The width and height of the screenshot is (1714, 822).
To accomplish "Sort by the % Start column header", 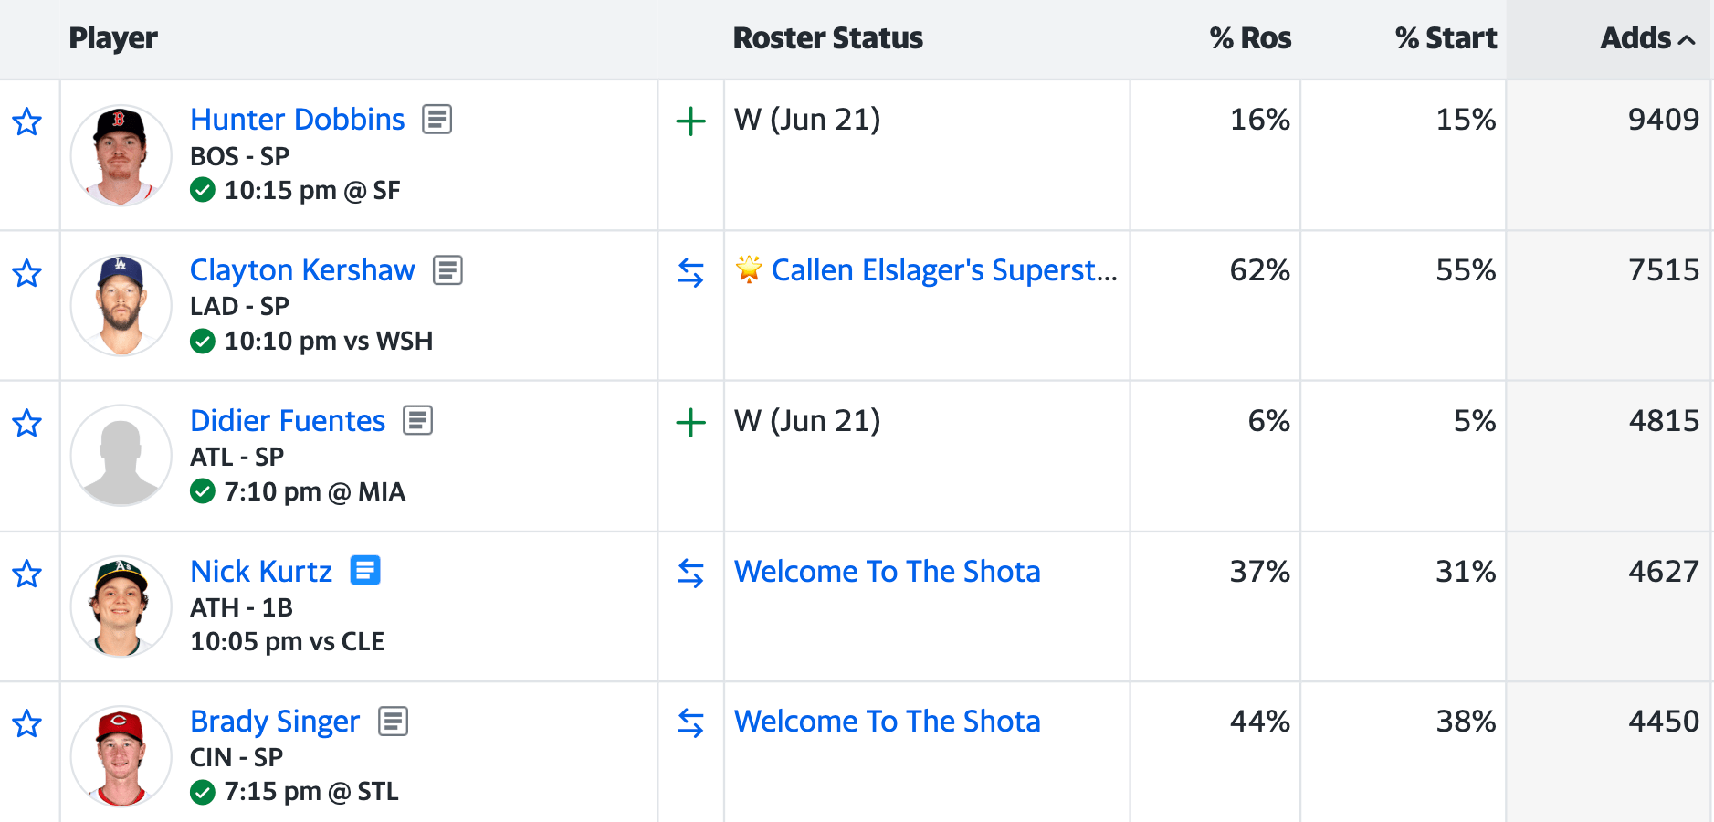I will point(1446,38).
